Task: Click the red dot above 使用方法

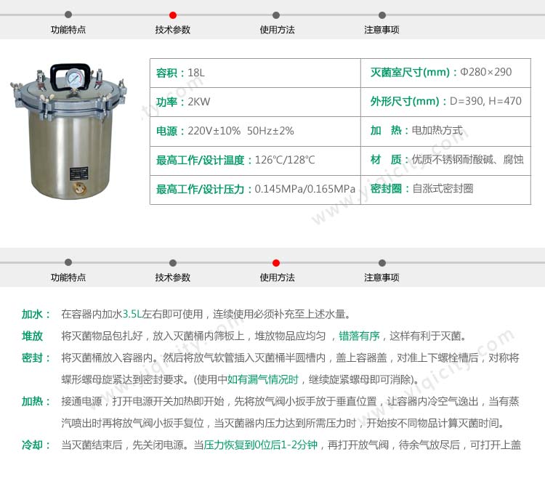Action: pos(276,262)
